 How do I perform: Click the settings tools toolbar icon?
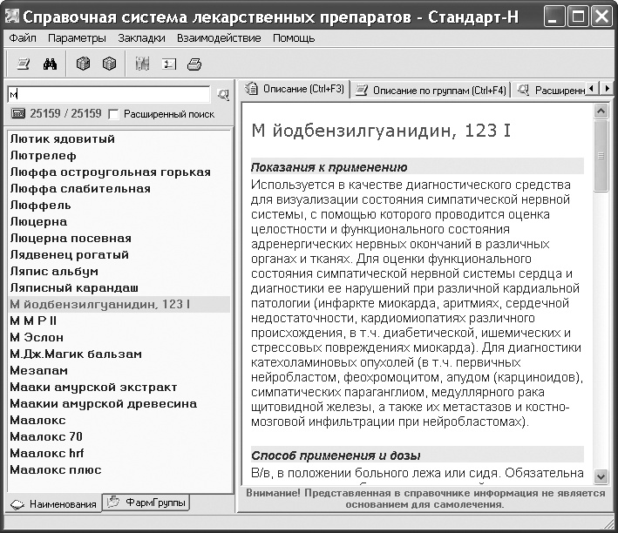point(142,64)
